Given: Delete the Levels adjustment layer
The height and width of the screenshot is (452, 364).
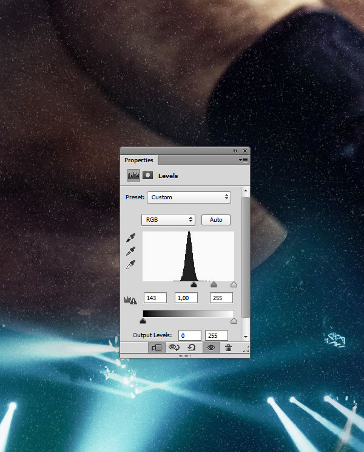Looking at the screenshot, I should click(x=228, y=348).
